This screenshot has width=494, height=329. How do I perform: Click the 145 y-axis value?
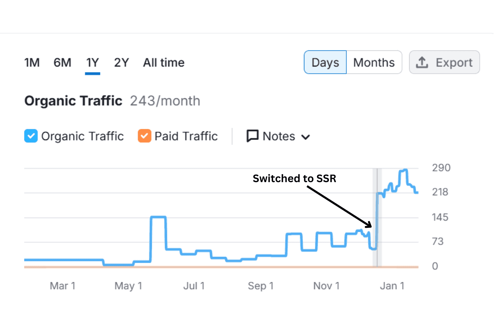[x=440, y=217]
